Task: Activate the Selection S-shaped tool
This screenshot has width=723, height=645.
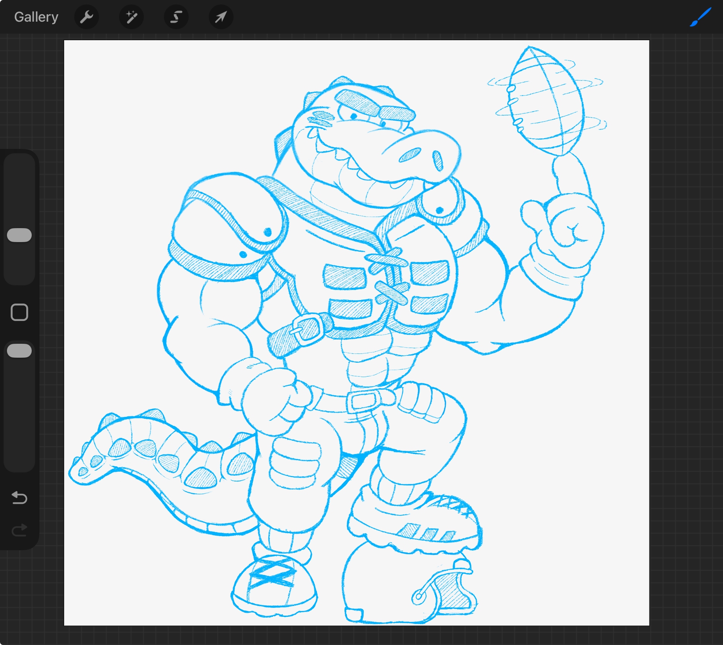Action: 176,17
